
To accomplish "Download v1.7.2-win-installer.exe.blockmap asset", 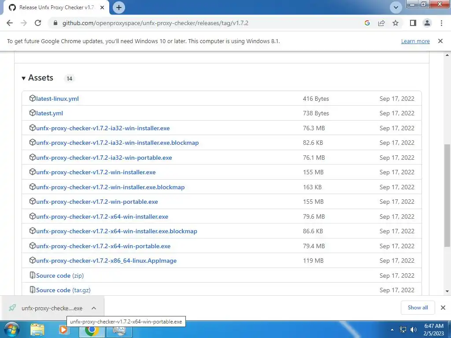I will click(x=111, y=187).
